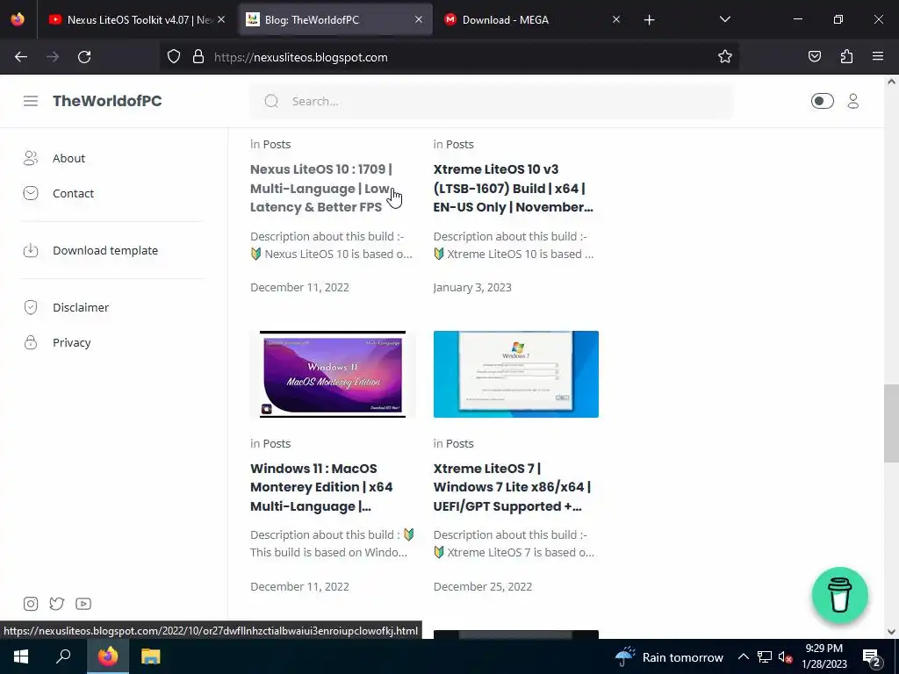899x674 pixels.
Task: Click Download template in sidebar
Action: [x=105, y=250]
